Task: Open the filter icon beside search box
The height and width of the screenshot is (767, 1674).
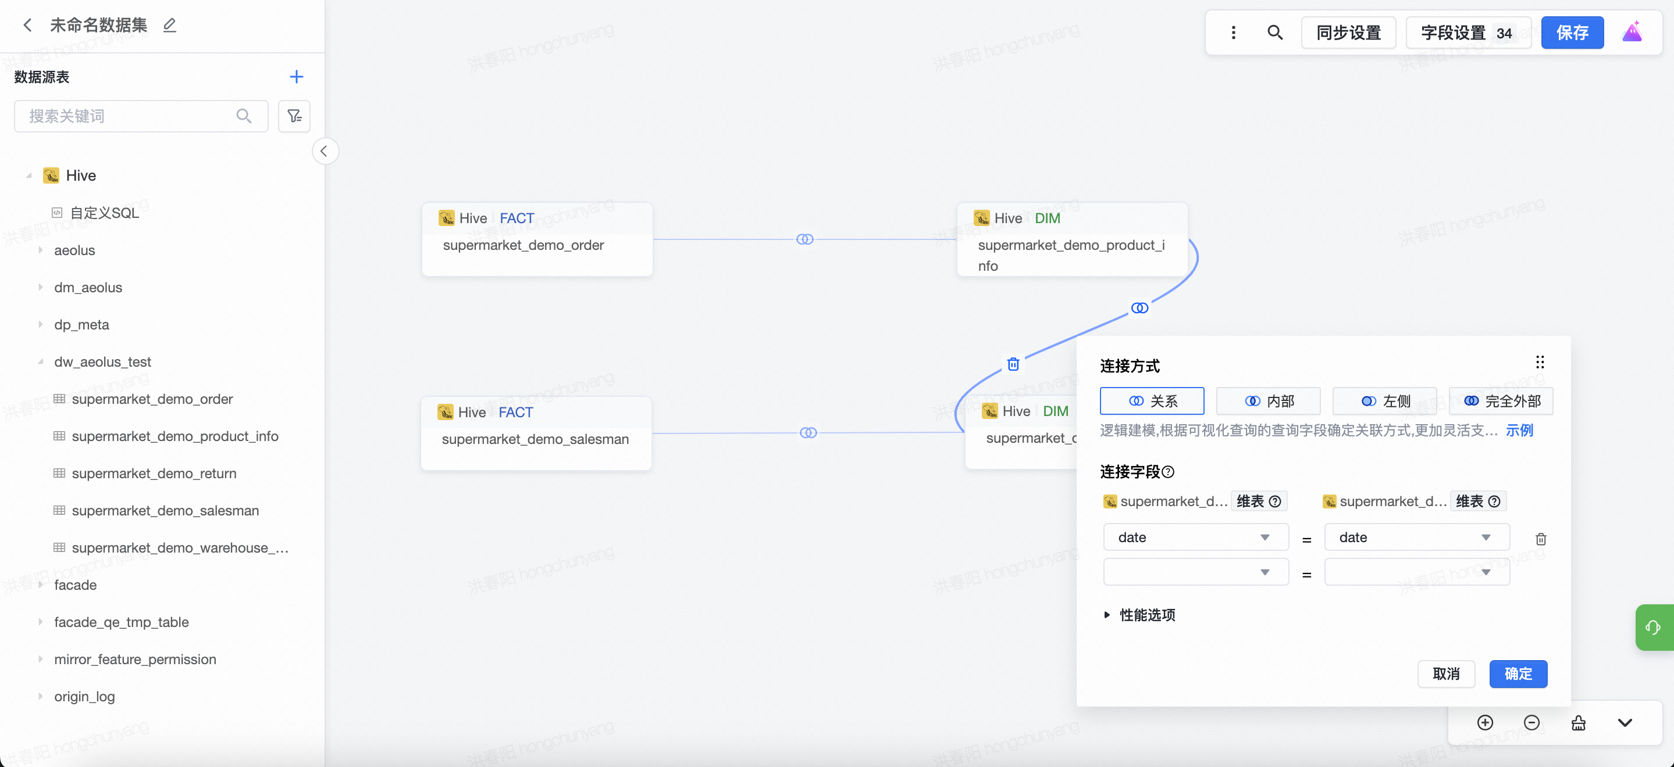Action: (294, 116)
